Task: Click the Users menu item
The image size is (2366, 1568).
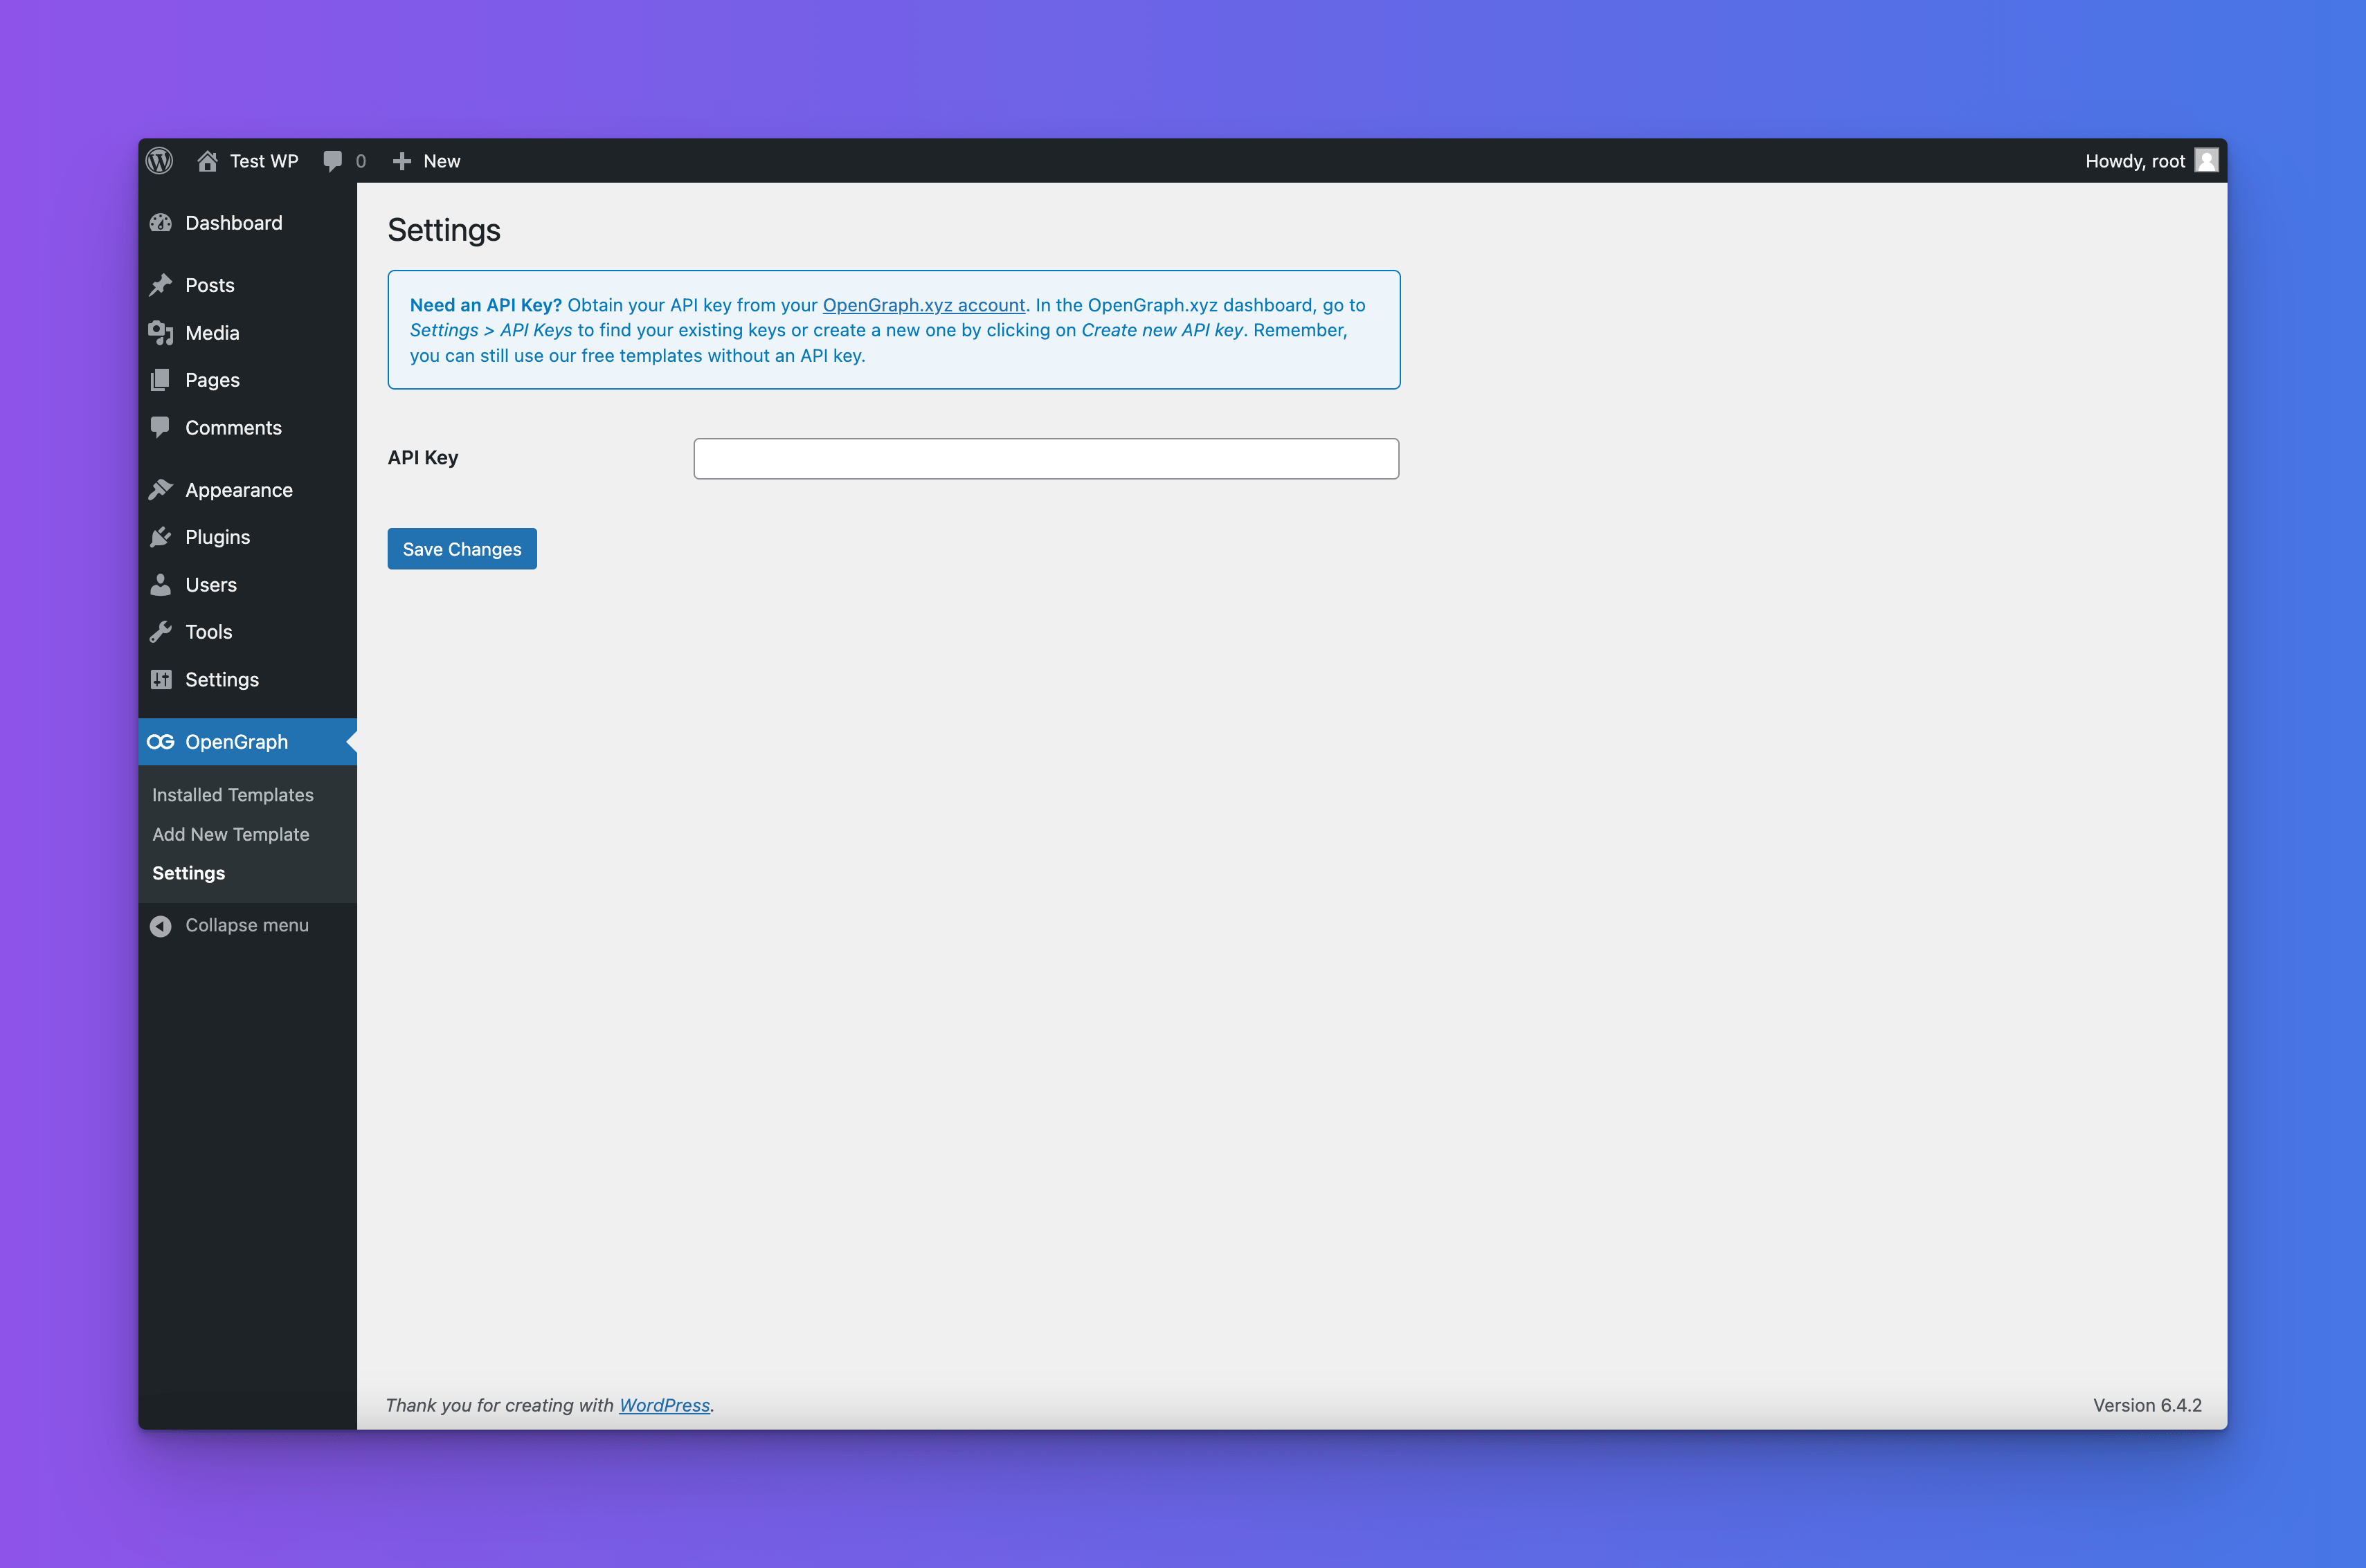Action: [208, 583]
